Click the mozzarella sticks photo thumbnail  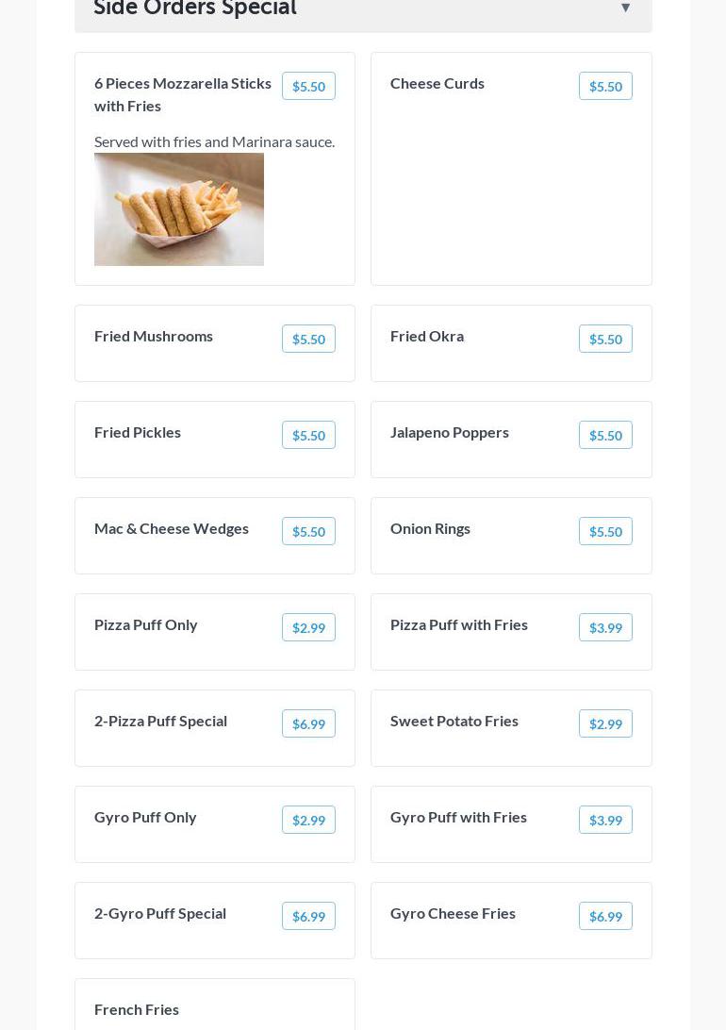tap(179, 209)
